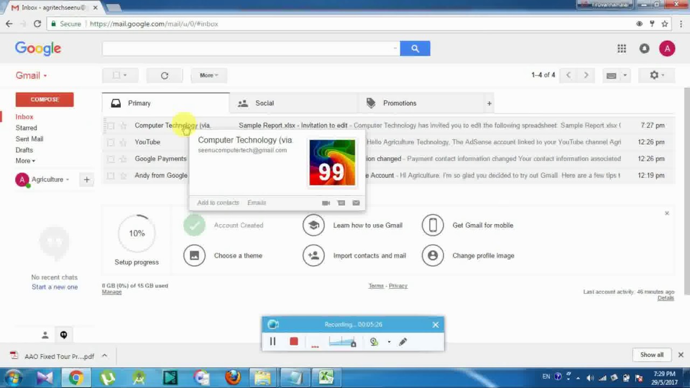The height and width of the screenshot is (388, 690).
Task: Dismiss the setup progress panel
Action: click(667, 213)
